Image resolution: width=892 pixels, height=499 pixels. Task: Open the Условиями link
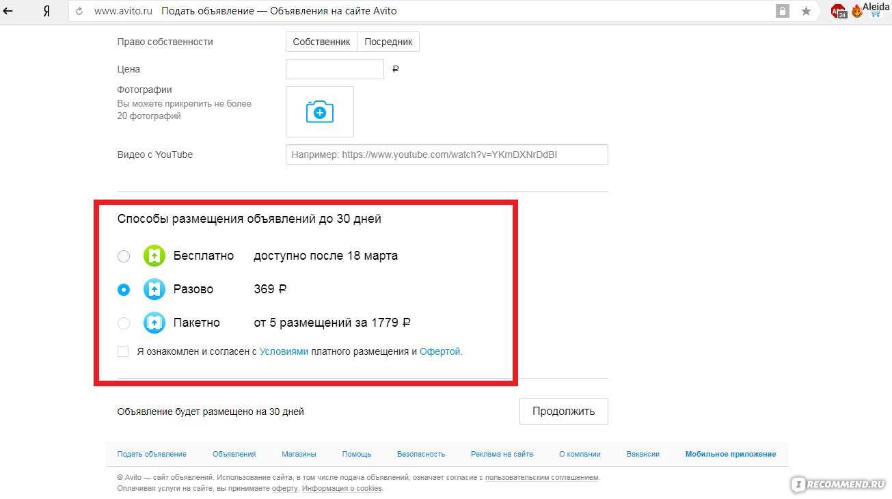(x=284, y=352)
